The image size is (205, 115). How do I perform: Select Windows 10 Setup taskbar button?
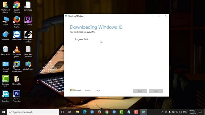143,112
